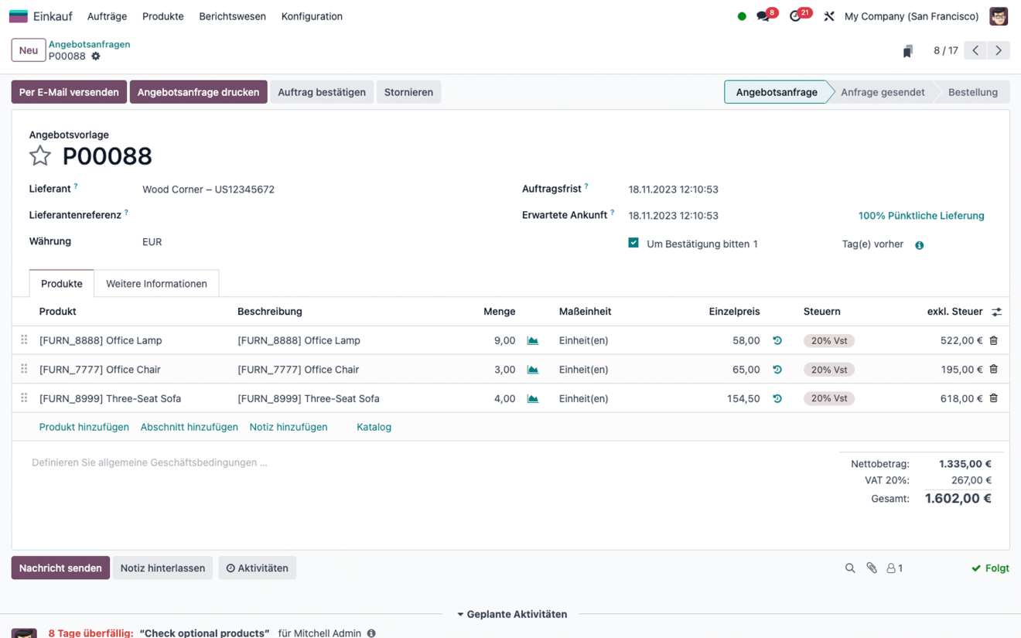
Task: Click the Aktivitäten button
Action: (257, 568)
